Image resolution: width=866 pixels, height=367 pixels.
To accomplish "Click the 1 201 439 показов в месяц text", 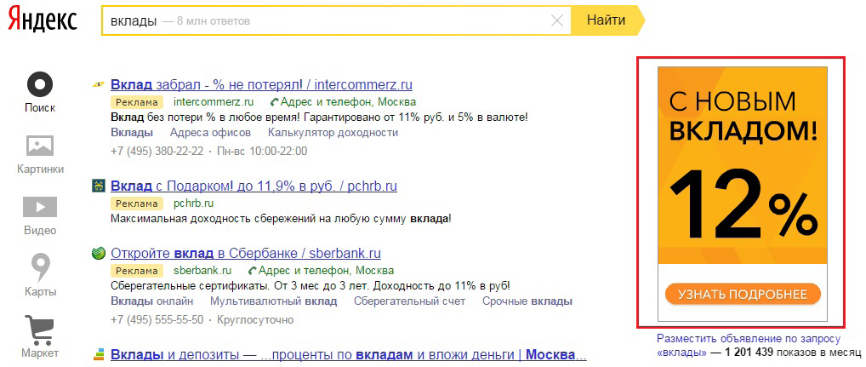I will tap(793, 352).
